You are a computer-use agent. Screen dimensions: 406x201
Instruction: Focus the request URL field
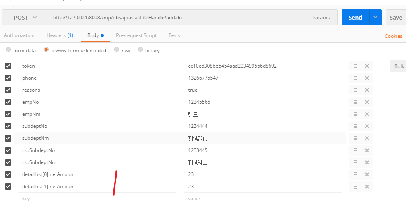coord(177,18)
